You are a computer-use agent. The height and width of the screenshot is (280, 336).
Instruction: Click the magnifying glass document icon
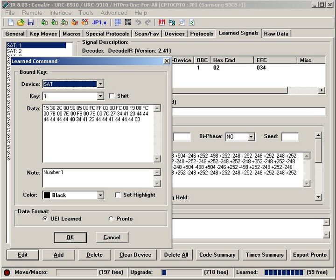(x=182, y=22)
